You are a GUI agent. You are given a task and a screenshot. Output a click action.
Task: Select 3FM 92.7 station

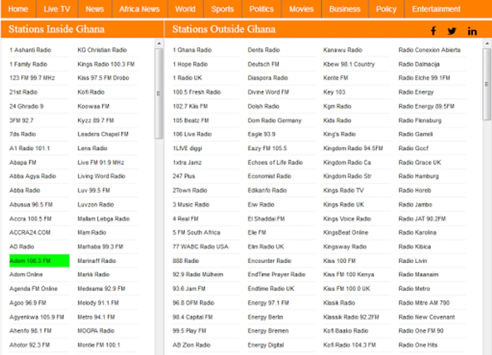click(x=21, y=120)
